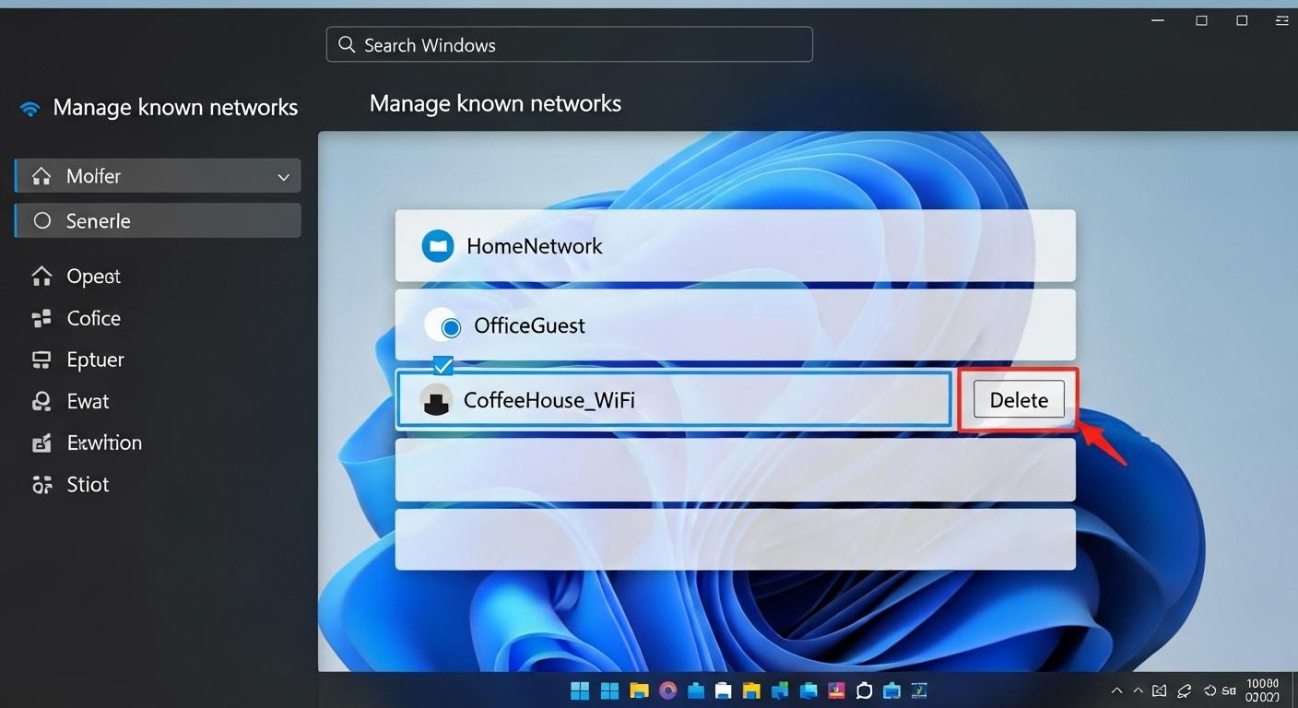Click the Cofice apps icon
Image resolution: width=1298 pixels, height=708 pixels.
(41, 317)
